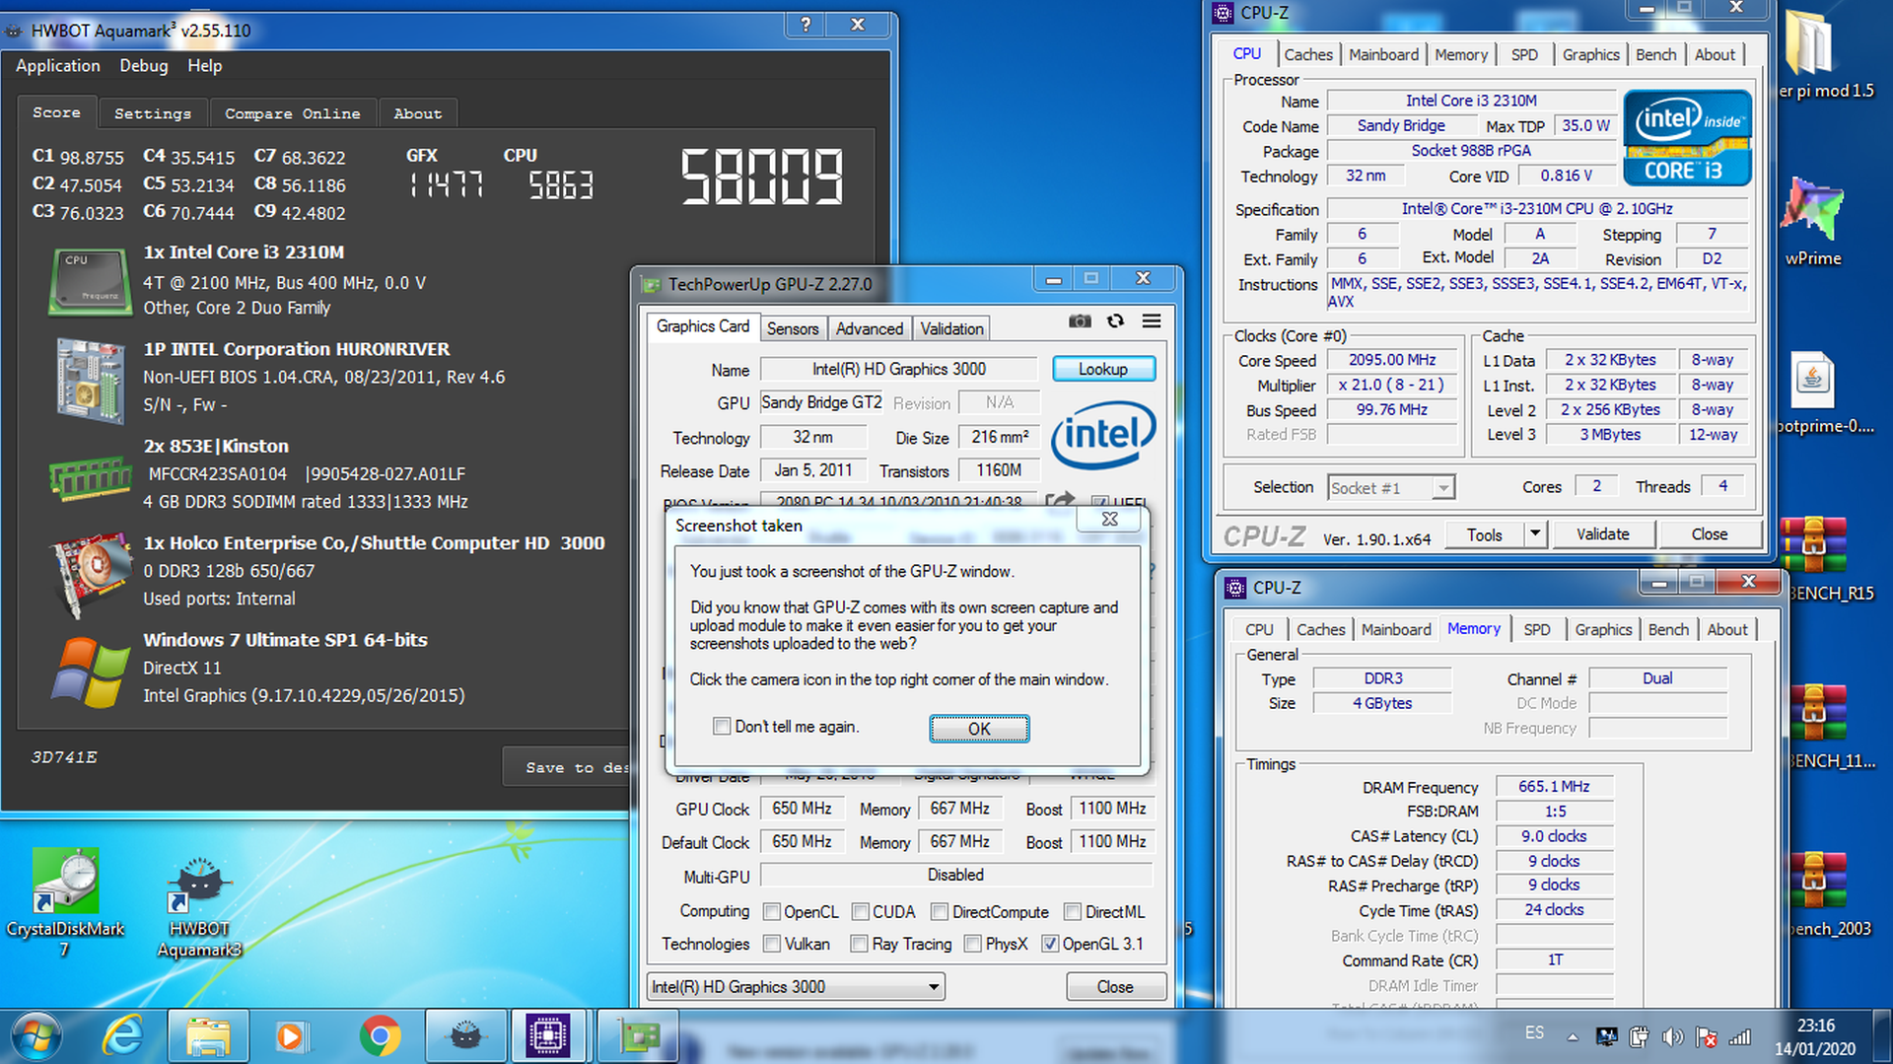
Task: Click Validate button in CPU-Z
Action: pos(1602,533)
